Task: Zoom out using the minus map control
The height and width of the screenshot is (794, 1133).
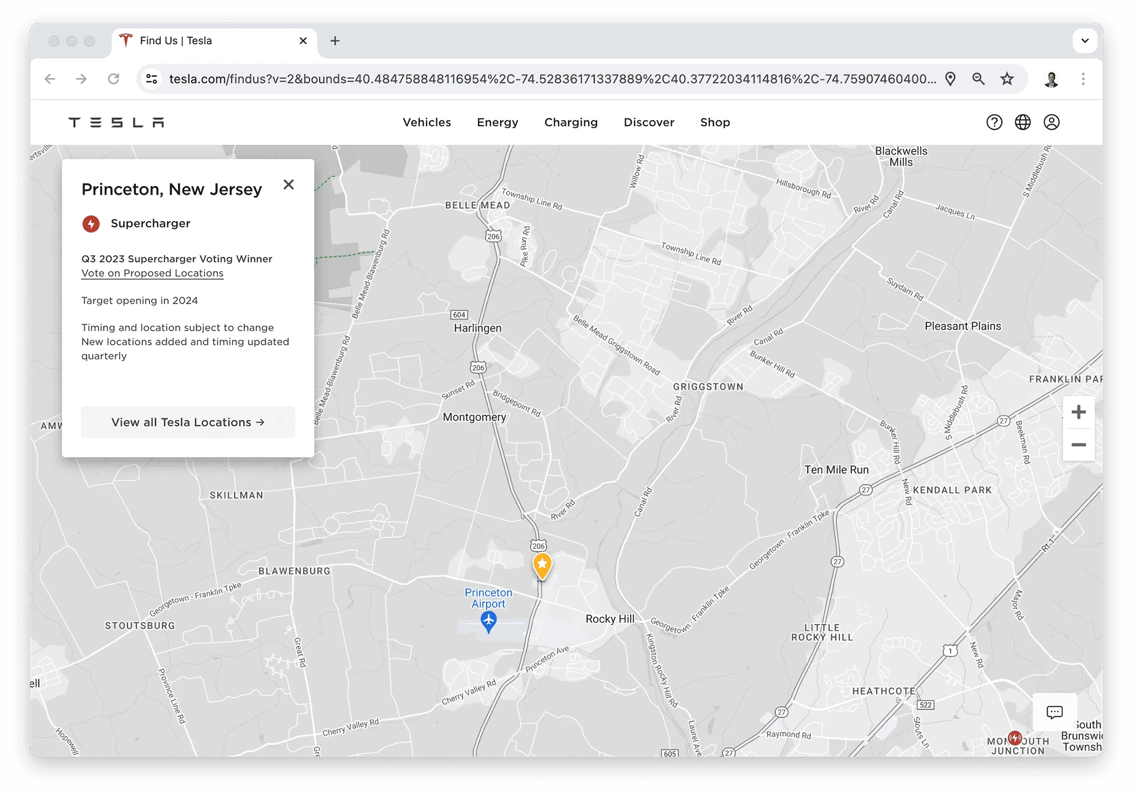Action: click(x=1079, y=446)
